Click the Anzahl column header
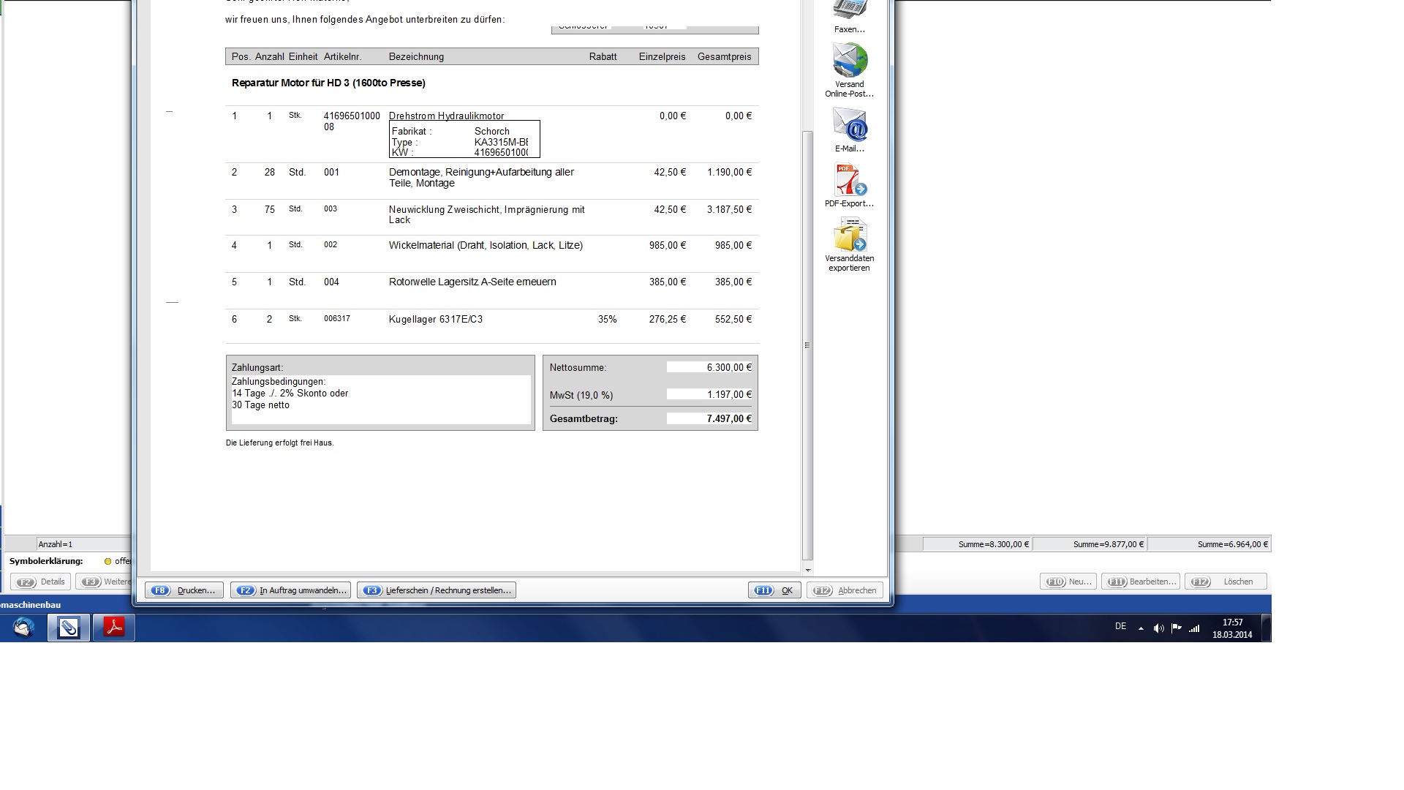The image size is (1404, 790). coord(269,57)
